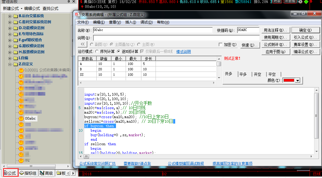This screenshot has height=178, width=322.
Task: Select the 序列计算 run mode
Action: [97, 51]
